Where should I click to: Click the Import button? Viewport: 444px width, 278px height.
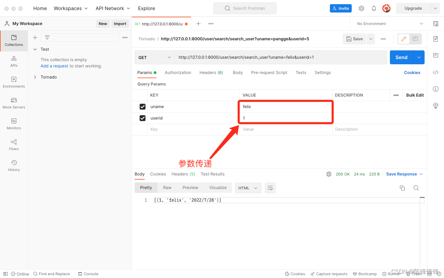[x=120, y=24]
